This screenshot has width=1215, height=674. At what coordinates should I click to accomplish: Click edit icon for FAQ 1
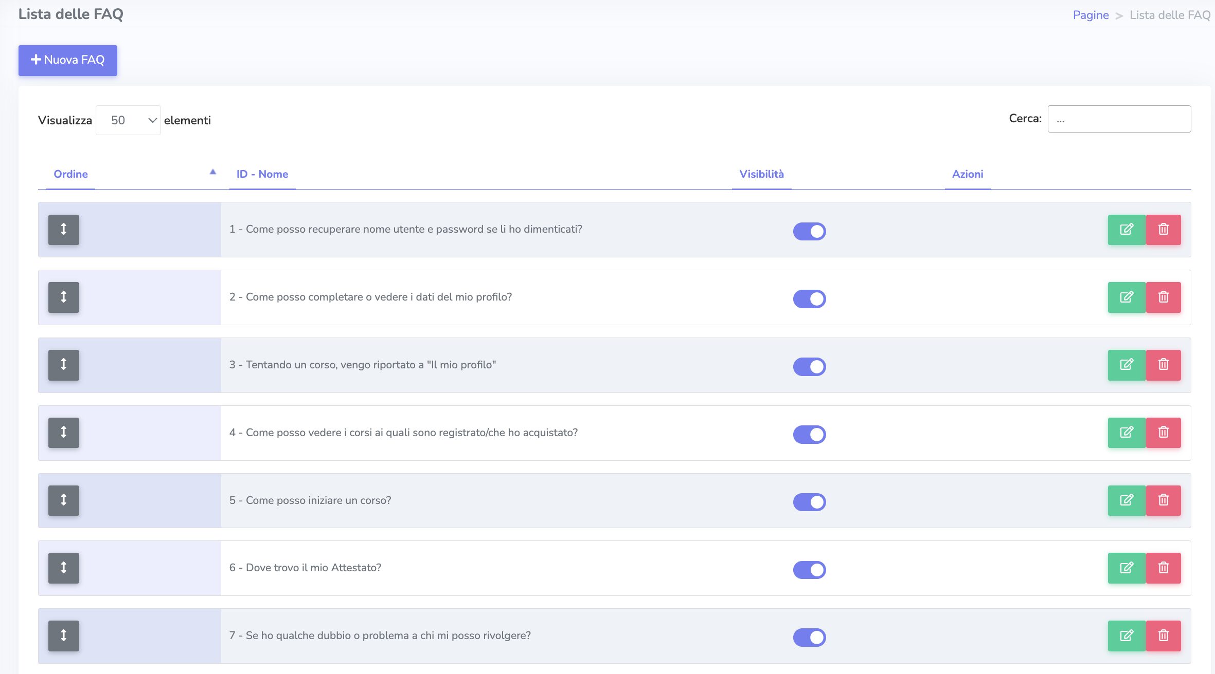(x=1126, y=230)
